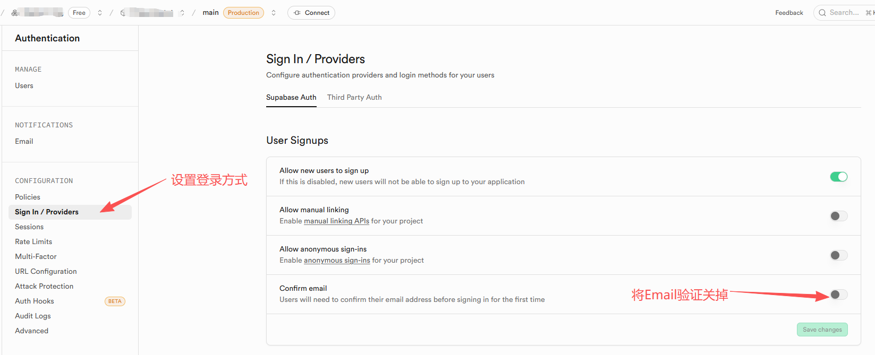This screenshot has width=875, height=355.
Task: Click the magnifier icon in search box
Action: tap(822, 13)
